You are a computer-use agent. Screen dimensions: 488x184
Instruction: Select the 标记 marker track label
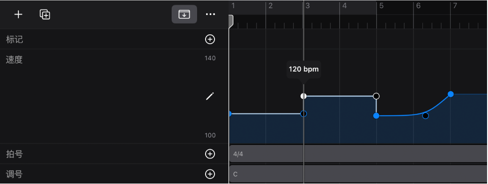coord(14,40)
